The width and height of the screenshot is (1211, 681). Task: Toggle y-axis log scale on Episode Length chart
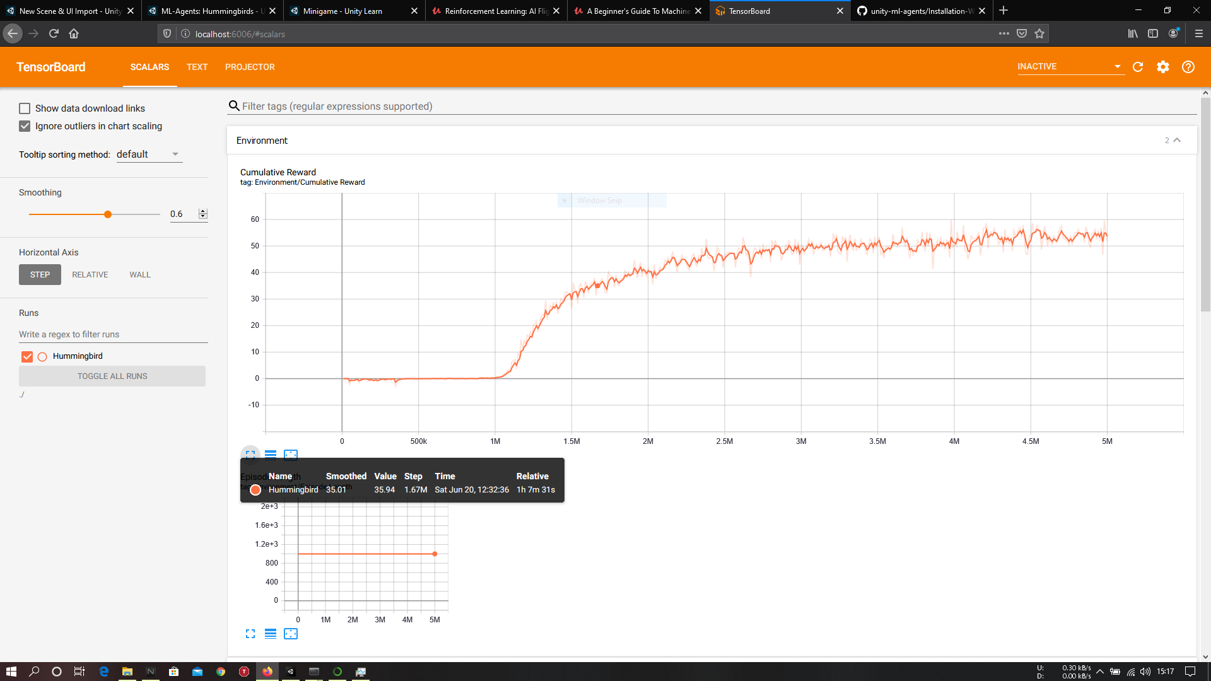(271, 634)
